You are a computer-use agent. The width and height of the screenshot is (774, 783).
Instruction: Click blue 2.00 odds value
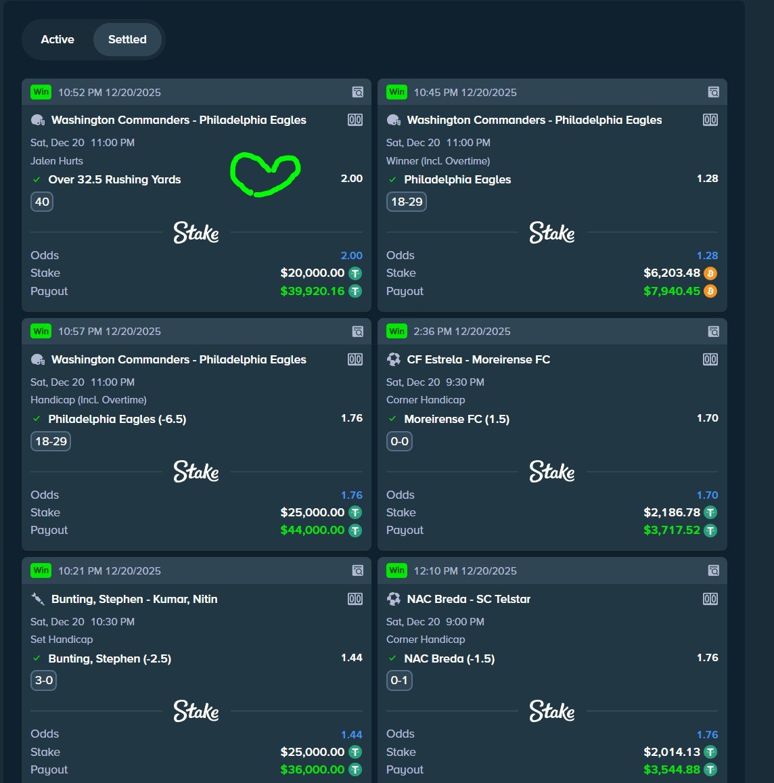(352, 256)
